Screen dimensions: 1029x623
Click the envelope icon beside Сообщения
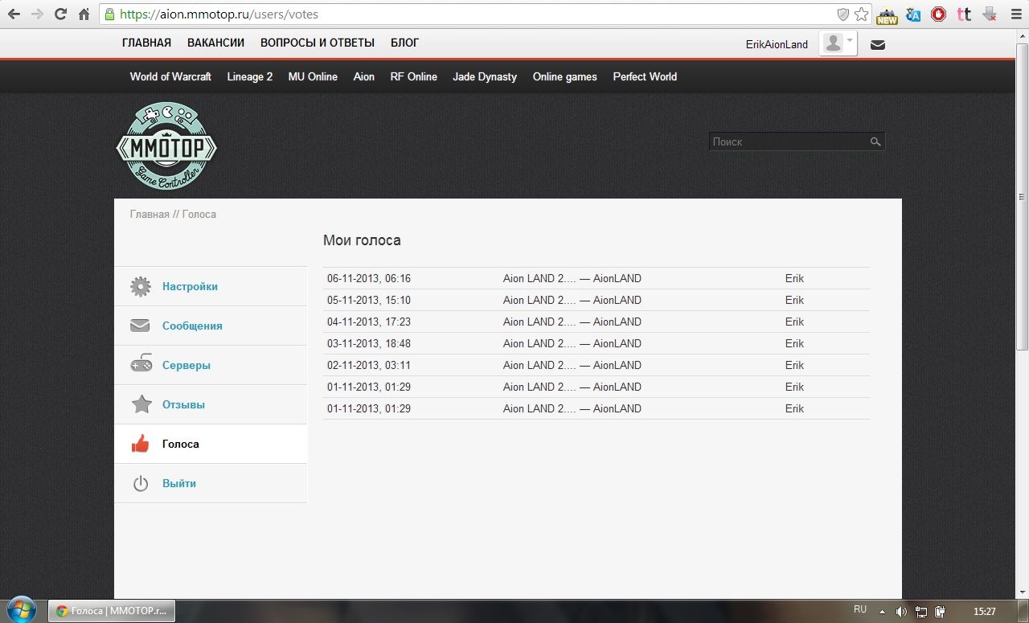coord(141,326)
